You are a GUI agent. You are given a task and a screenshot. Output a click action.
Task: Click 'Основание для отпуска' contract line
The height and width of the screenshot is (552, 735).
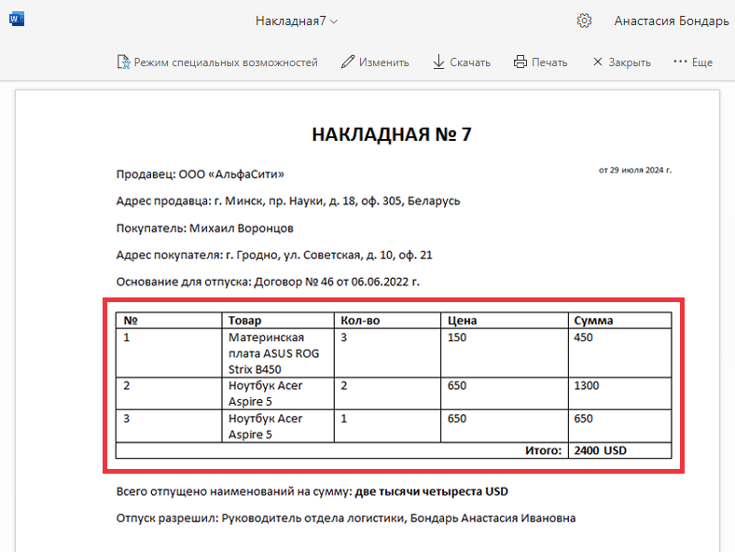(268, 282)
